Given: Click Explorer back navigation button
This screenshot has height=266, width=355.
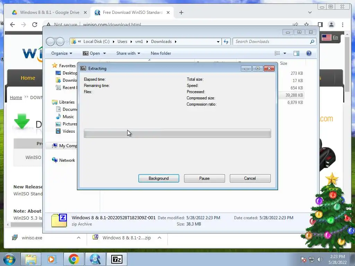Looking at the screenshot, I should [50, 42].
